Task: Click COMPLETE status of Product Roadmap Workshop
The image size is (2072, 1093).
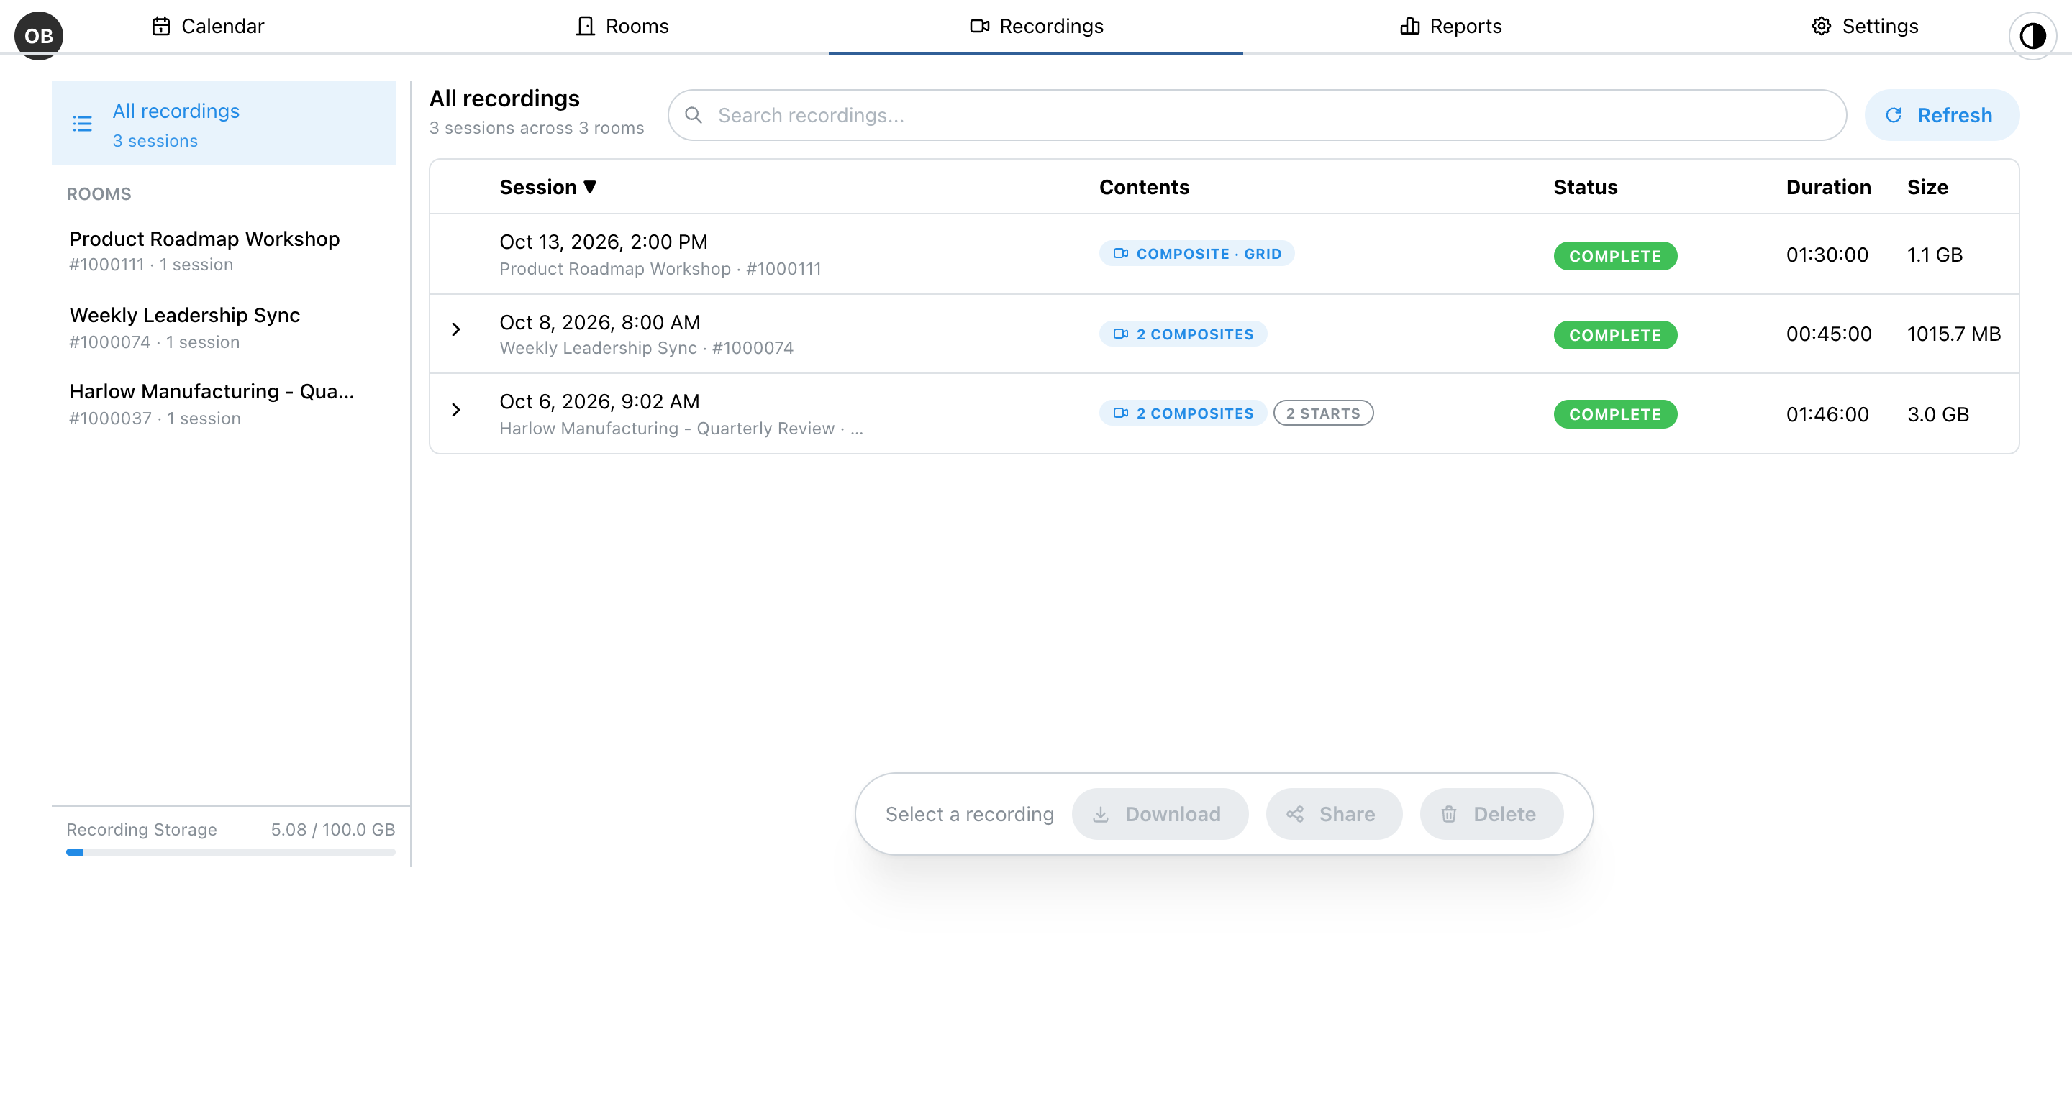Action: (x=1615, y=255)
